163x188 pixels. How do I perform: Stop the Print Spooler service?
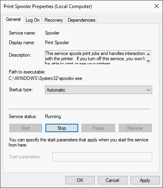pyautogui.click(x=62, y=128)
